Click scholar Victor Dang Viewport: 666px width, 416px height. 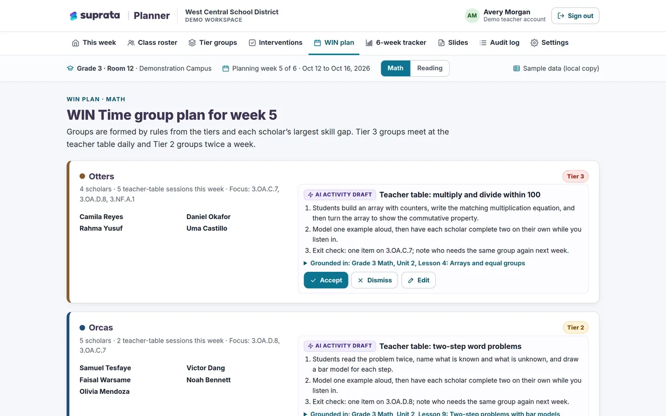pyautogui.click(x=206, y=368)
